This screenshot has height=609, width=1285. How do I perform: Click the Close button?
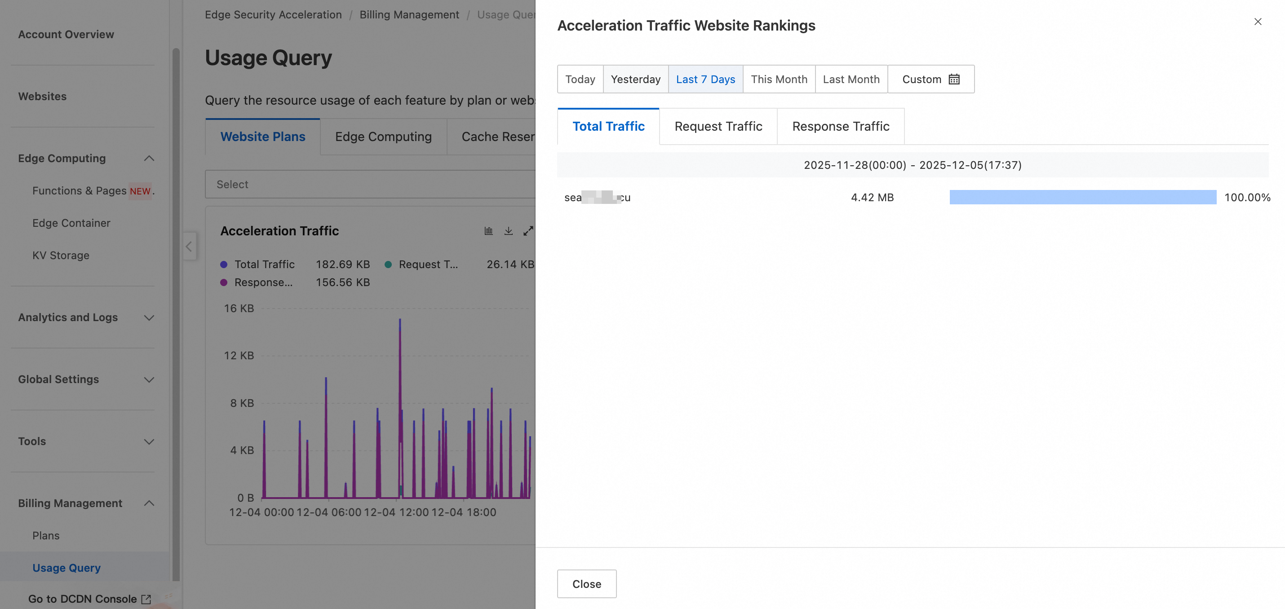pos(586,583)
